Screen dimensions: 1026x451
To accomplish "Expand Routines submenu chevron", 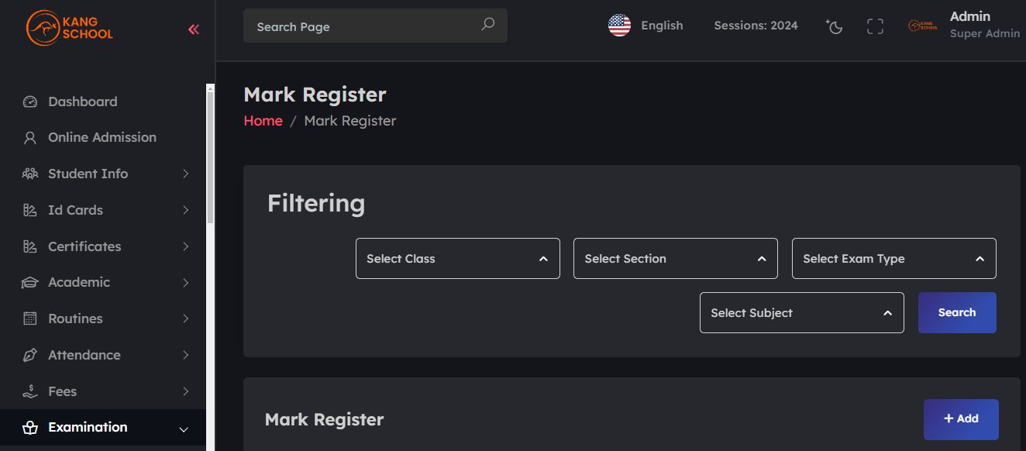I will point(185,318).
